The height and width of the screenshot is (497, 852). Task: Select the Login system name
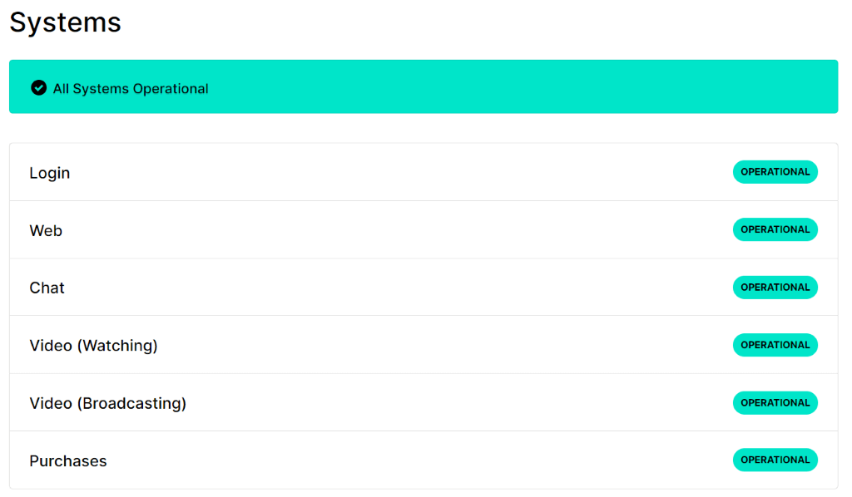tap(50, 173)
